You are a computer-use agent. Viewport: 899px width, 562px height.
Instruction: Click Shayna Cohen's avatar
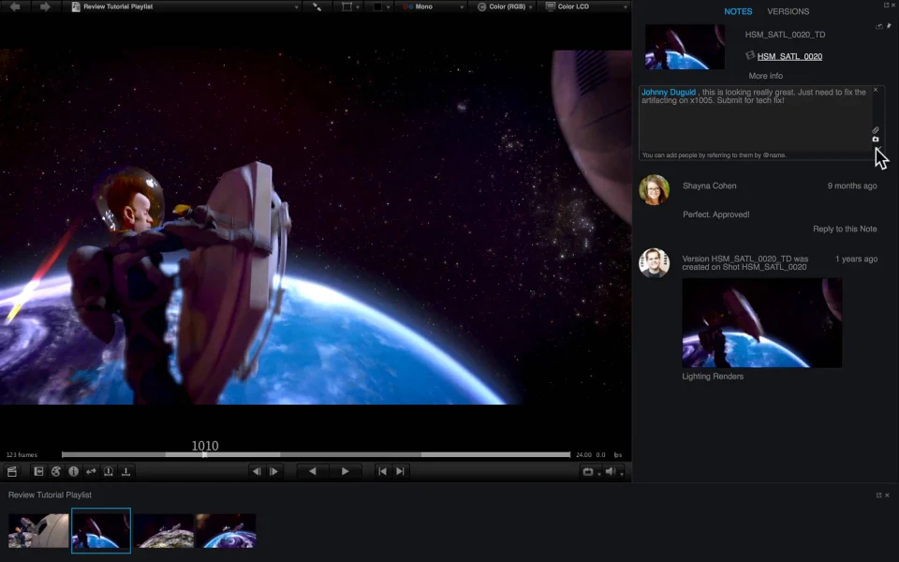tap(655, 190)
